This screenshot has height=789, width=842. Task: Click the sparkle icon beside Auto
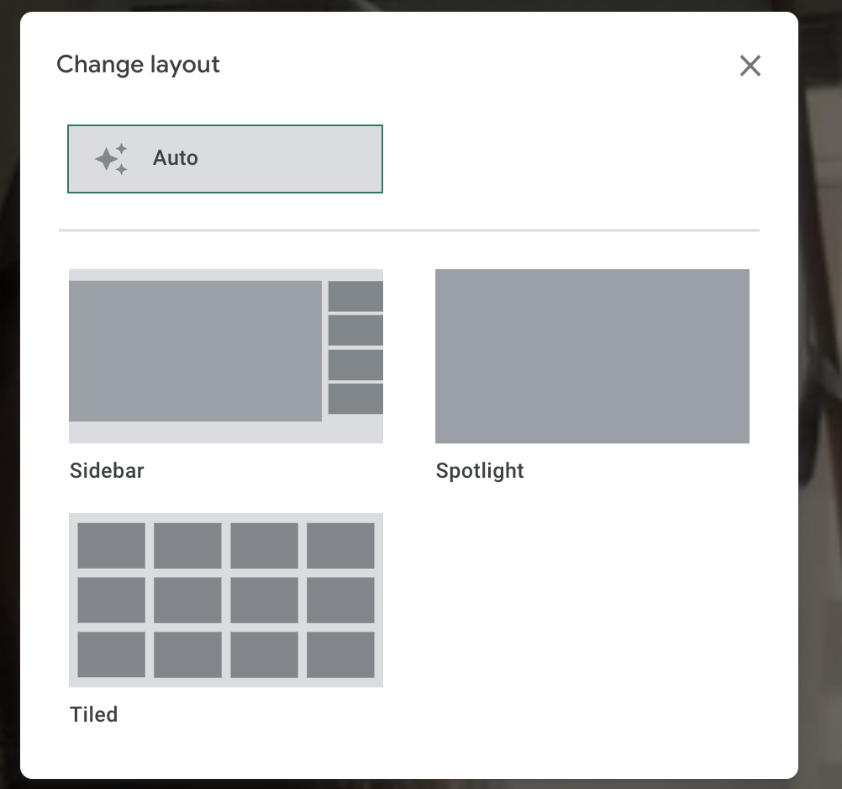click(111, 159)
